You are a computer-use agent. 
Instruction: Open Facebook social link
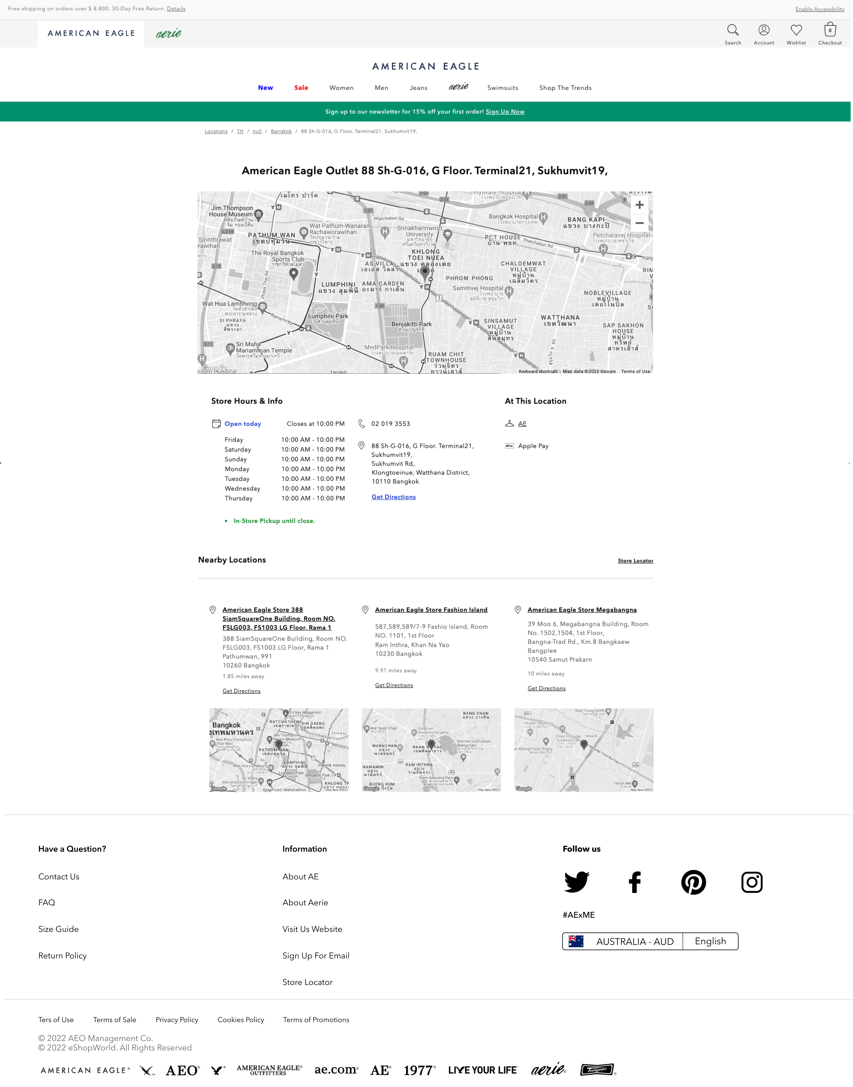click(634, 882)
